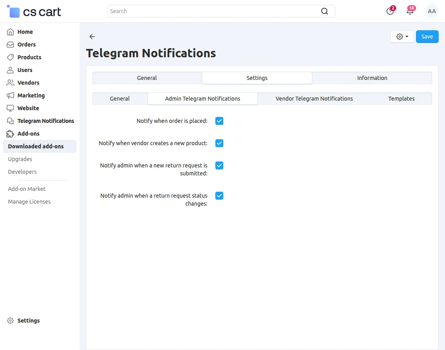Open Vendors in the sidebar
The height and width of the screenshot is (350, 445).
coord(28,83)
